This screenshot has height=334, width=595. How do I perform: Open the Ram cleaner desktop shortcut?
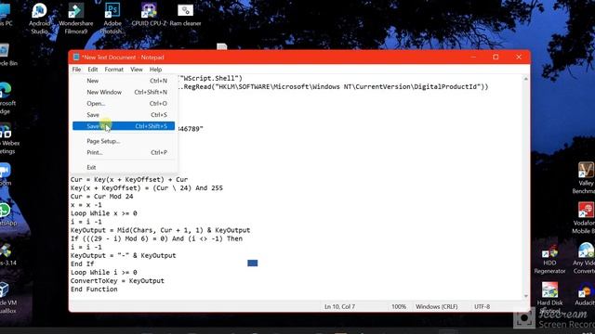pos(185,15)
